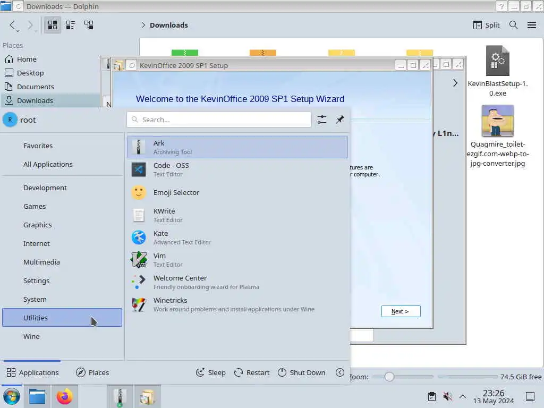Switch Dolphin to icons view mode

[x=53, y=25]
